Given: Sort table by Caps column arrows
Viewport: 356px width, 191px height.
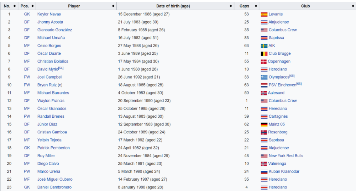Looking at the screenshot, I should coord(256,6).
